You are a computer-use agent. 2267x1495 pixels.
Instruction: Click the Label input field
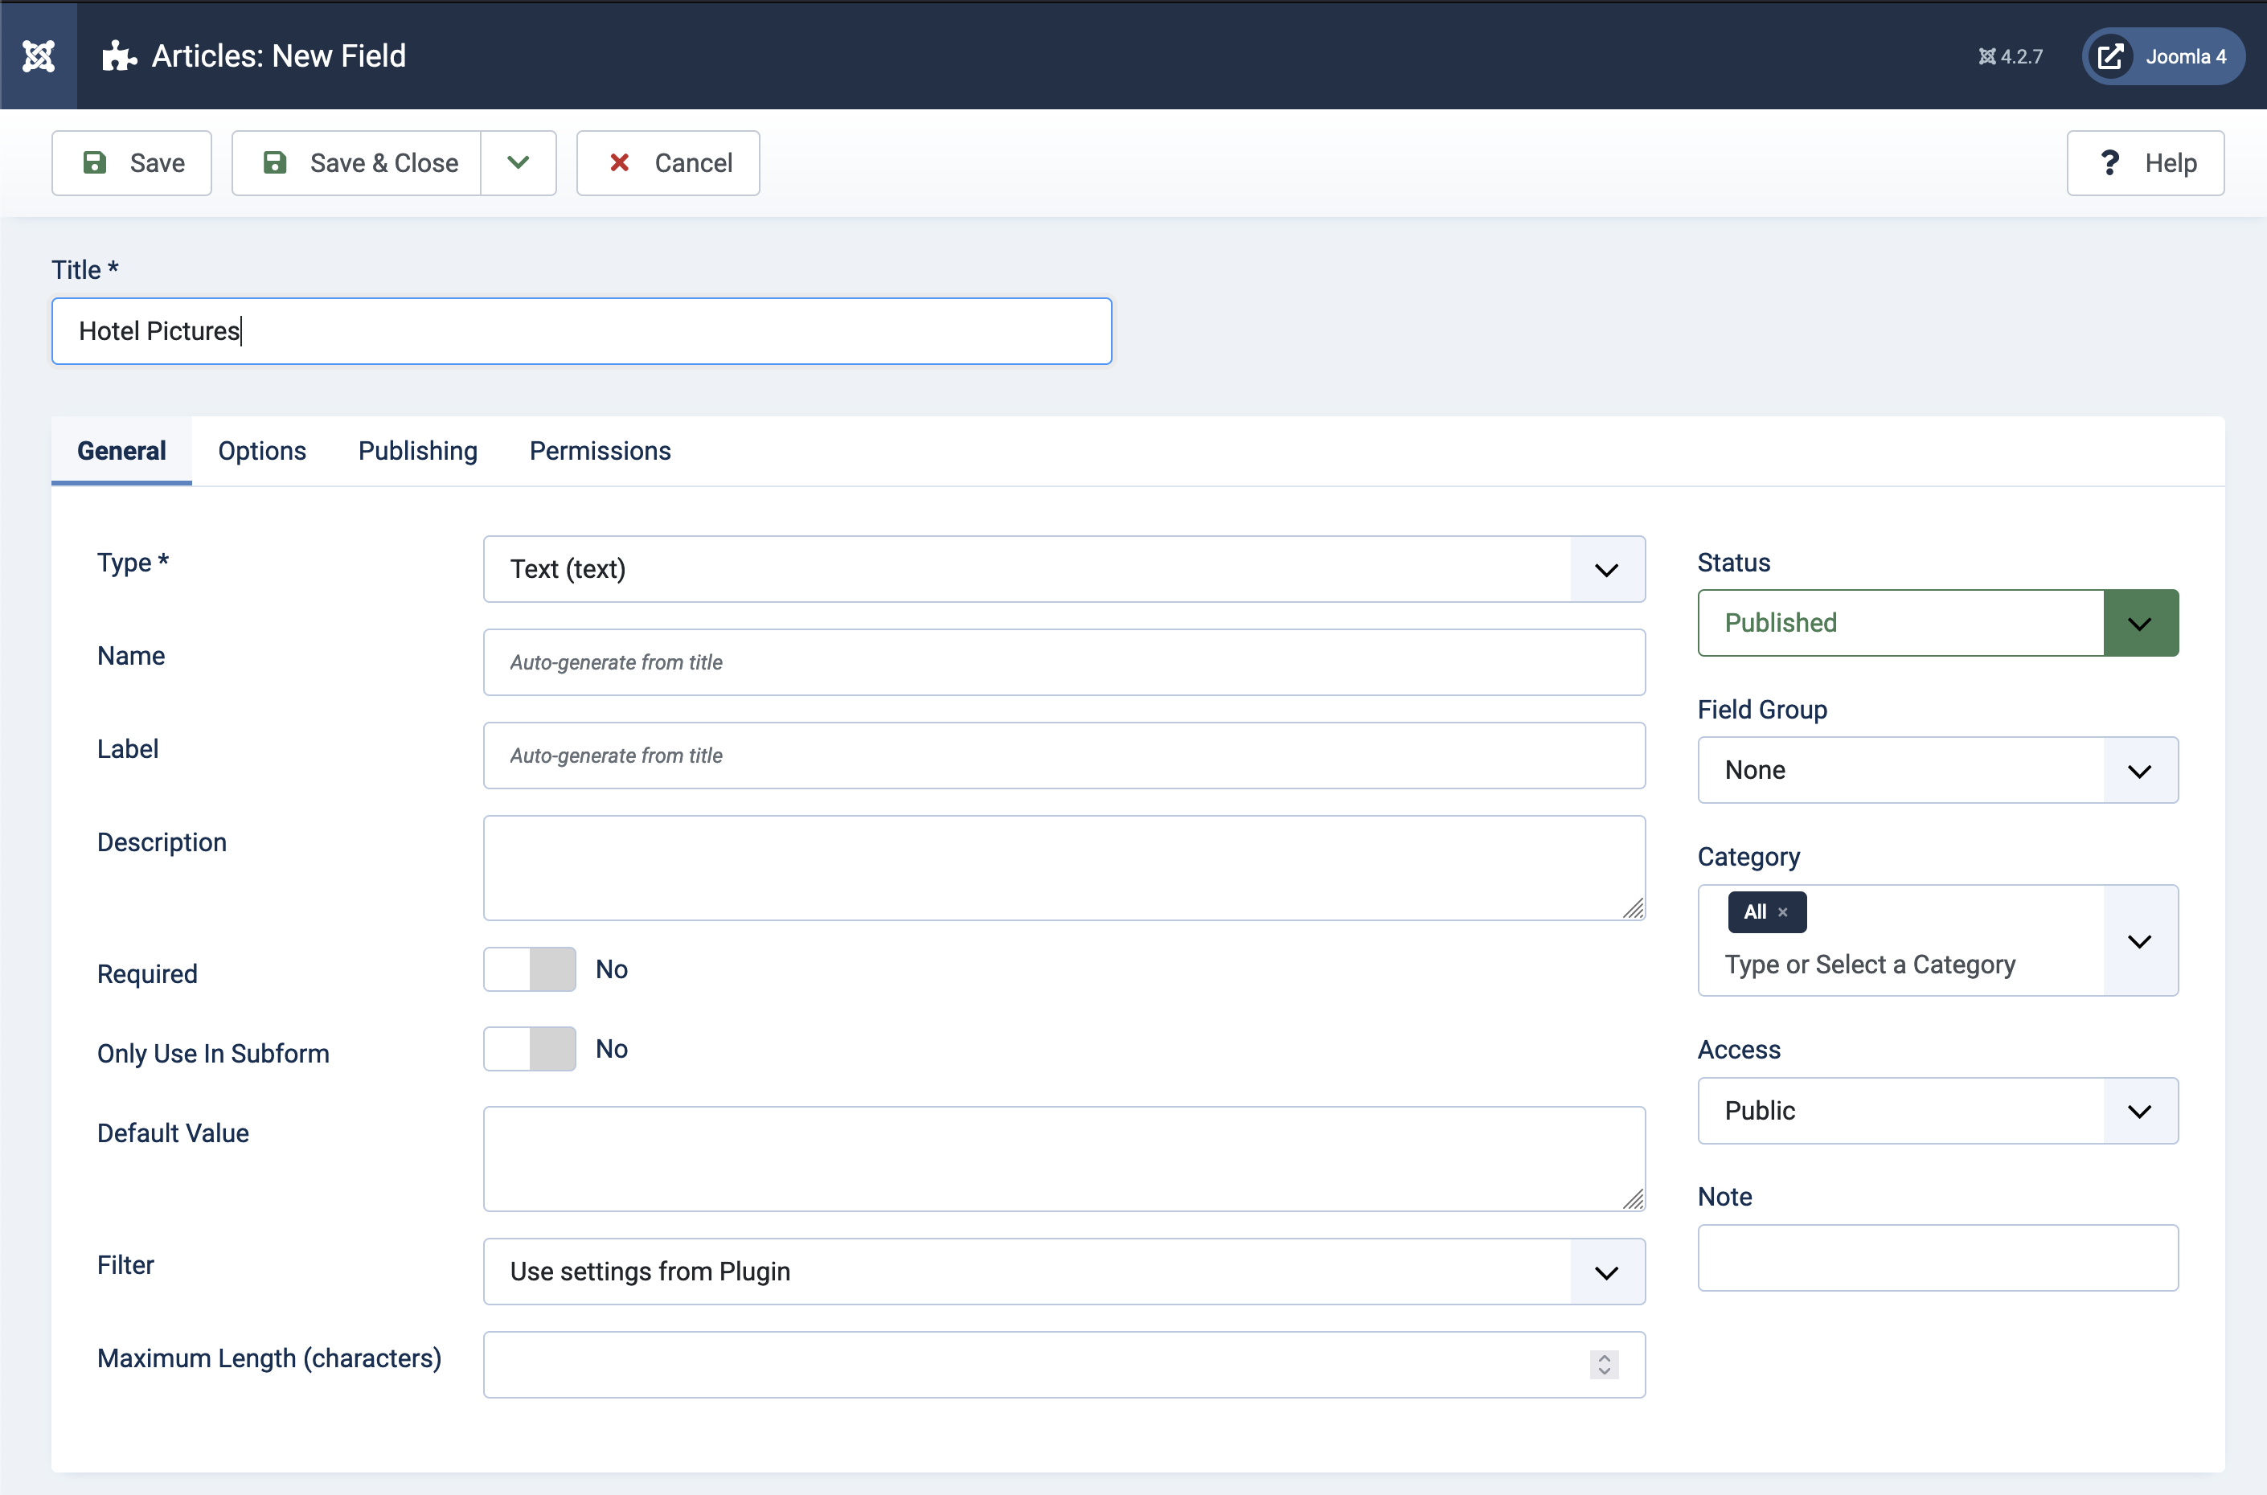click(1064, 756)
